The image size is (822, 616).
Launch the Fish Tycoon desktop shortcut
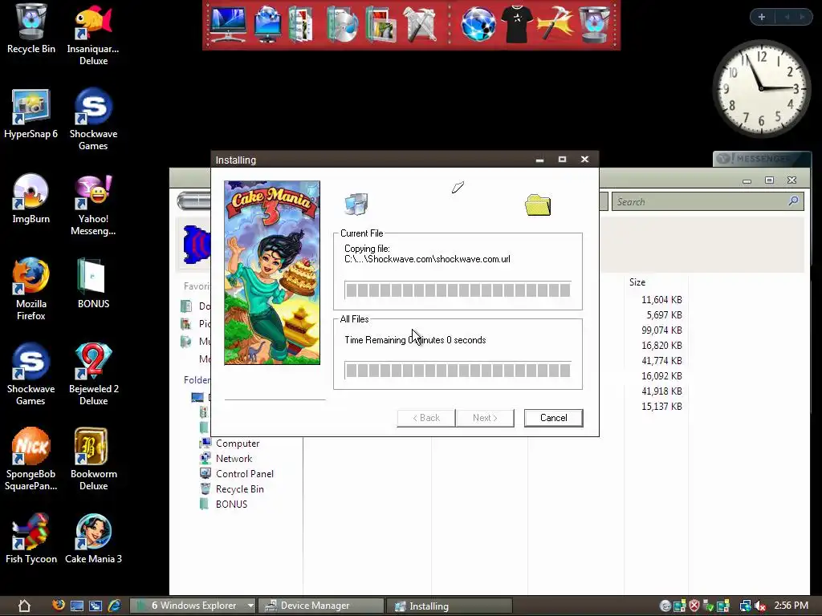[31, 539]
